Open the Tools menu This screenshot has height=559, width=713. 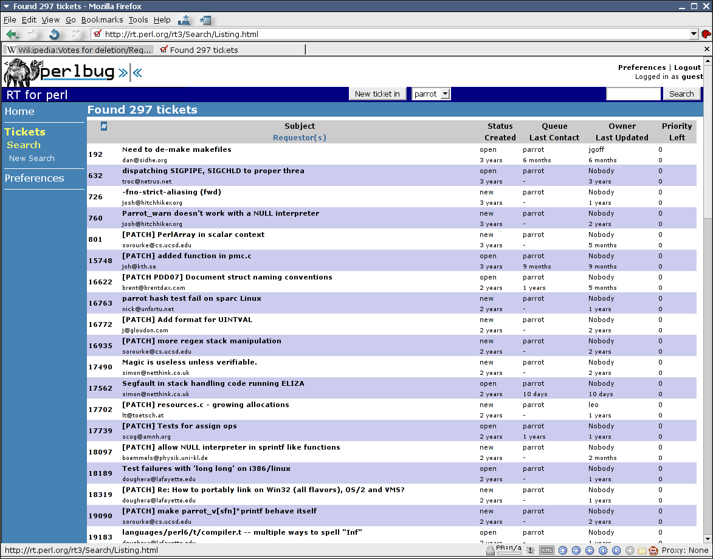[x=138, y=19]
